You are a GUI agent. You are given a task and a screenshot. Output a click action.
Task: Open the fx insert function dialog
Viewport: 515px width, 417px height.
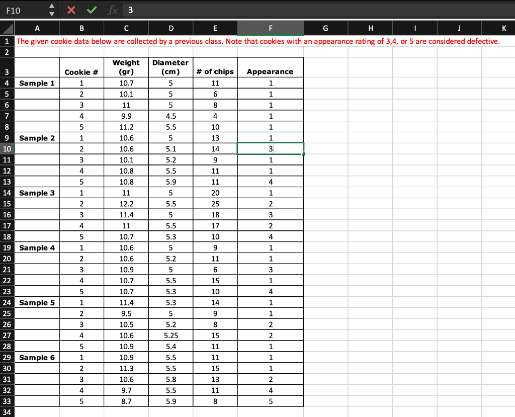[112, 10]
